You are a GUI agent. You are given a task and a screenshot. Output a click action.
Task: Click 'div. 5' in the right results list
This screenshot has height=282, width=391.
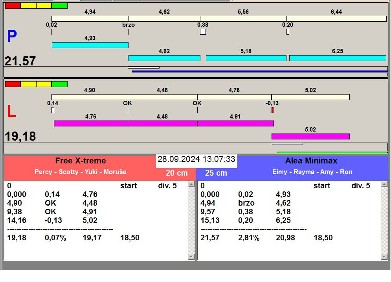361,186
